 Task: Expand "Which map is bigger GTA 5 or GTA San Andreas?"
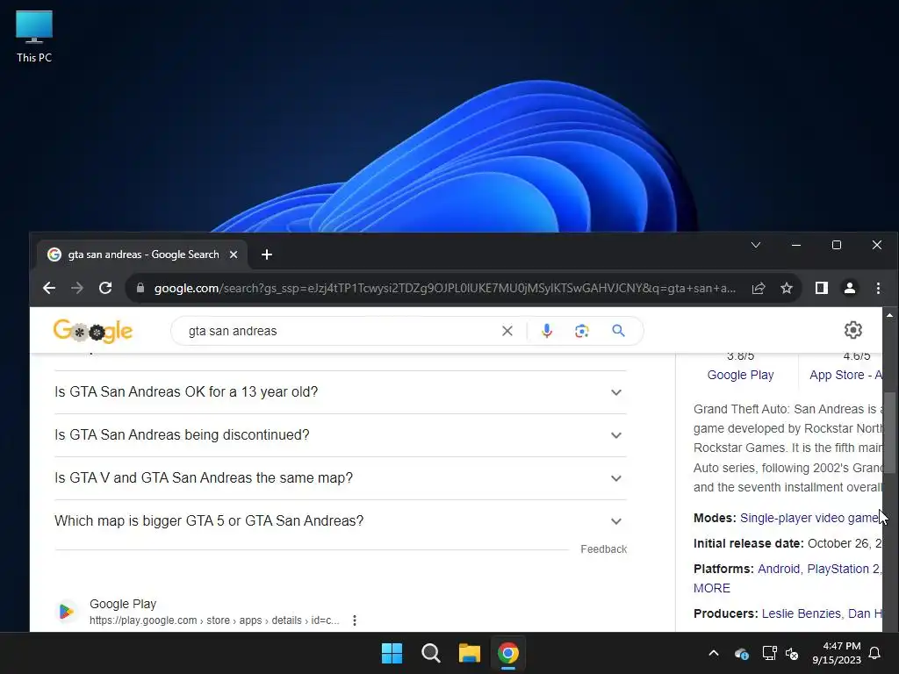(340, 521)
